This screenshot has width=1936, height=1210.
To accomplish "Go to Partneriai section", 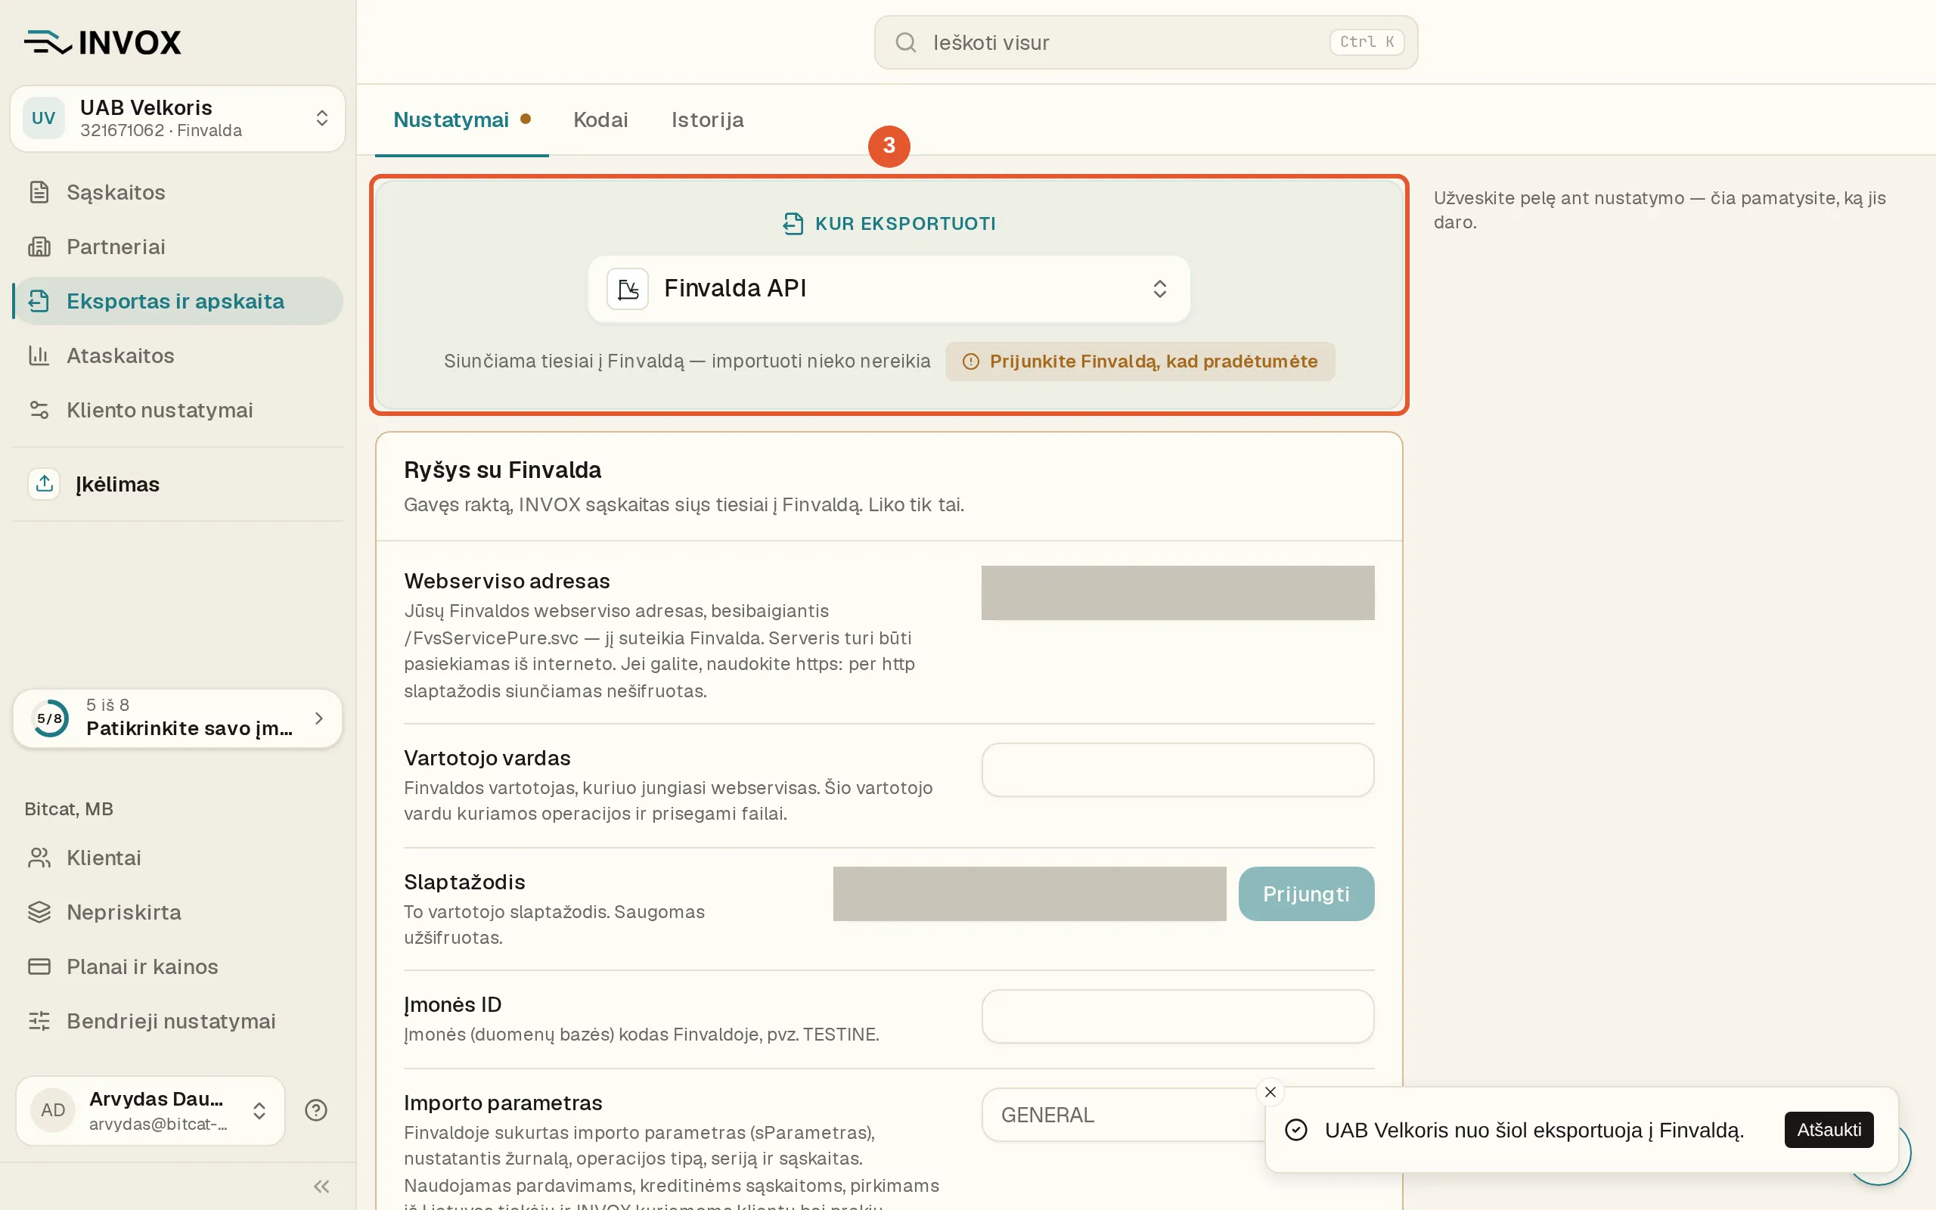I will [x=178, y=247].
